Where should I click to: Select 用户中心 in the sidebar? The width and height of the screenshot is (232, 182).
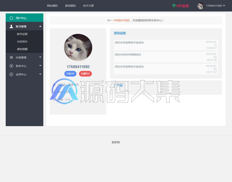pos(25,18)
